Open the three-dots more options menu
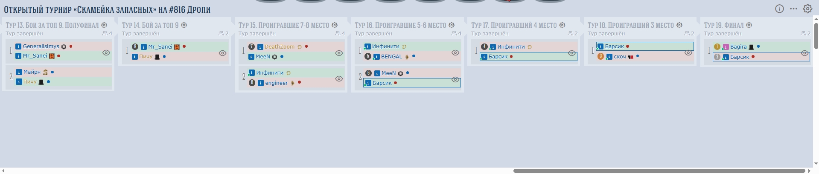Viewport: 819px width, 174px height. (x=793, y=9)
